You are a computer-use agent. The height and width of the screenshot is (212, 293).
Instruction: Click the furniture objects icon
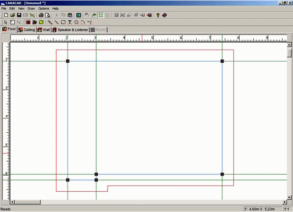tap(34, 22)
